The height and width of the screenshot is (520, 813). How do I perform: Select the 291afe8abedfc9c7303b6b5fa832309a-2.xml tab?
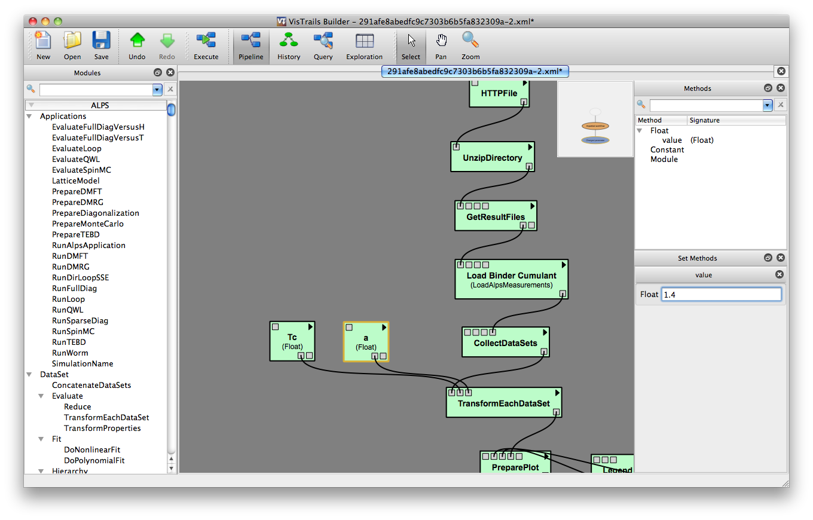475,71
